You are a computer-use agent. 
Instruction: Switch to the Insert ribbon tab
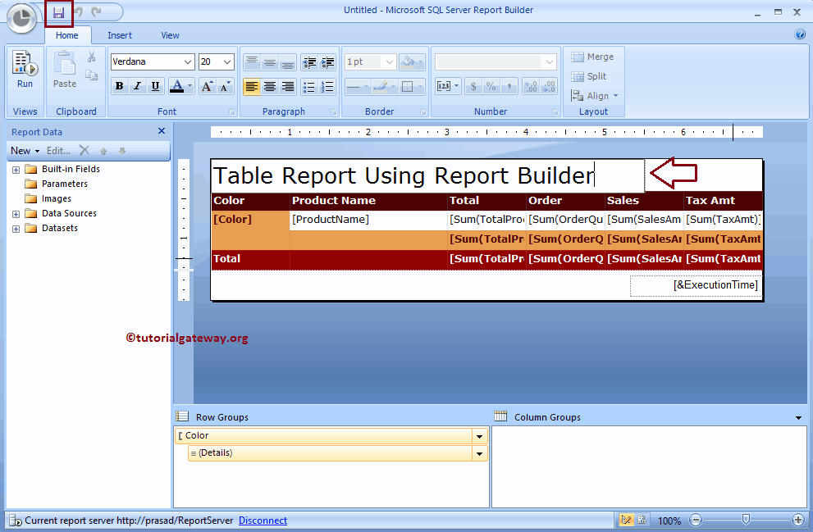pos(120,35)
